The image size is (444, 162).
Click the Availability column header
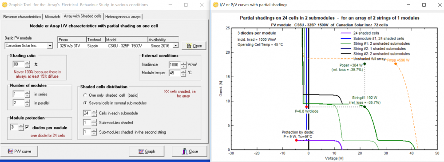(163, 40)
